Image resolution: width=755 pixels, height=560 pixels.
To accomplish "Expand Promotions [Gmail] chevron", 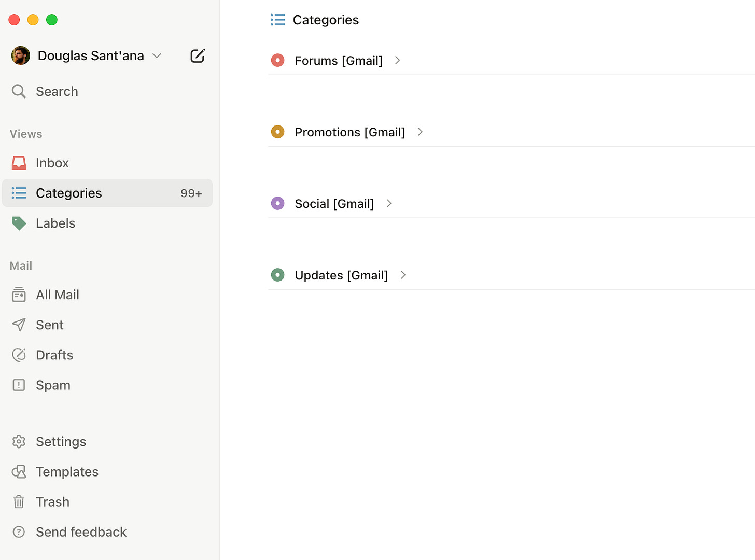I will point(420,132).
